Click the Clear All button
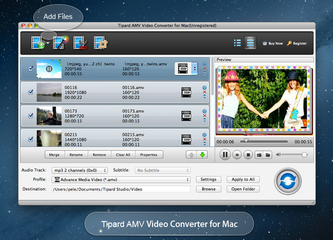This screenshot has height=240, width=333. coord(123,154)
